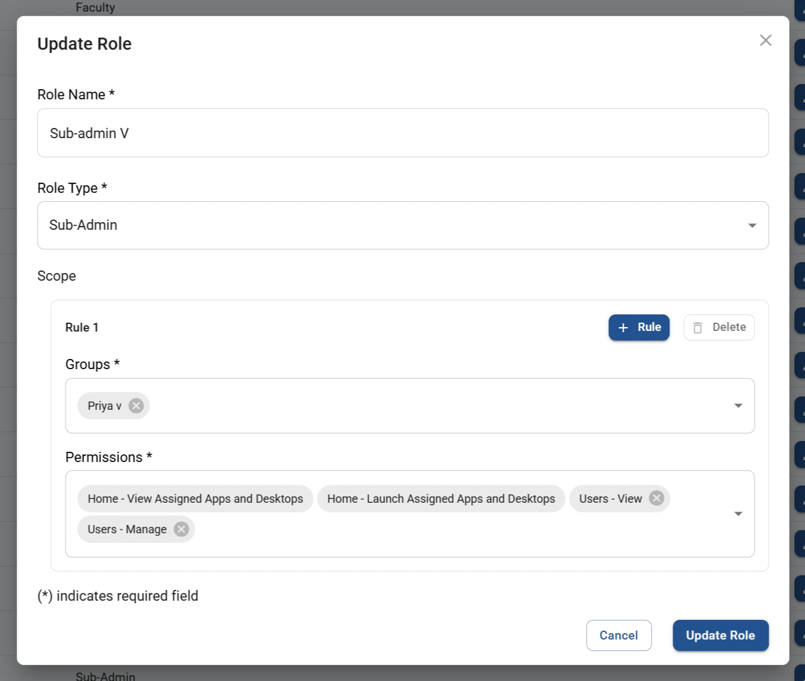
Task: Click the trash icon for Rule 1
Action: pyautogui.click(x=697, y=328)
